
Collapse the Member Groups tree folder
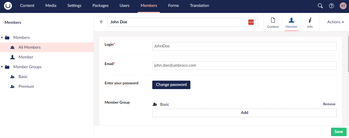pyautogui.click(x=2, y=67)
